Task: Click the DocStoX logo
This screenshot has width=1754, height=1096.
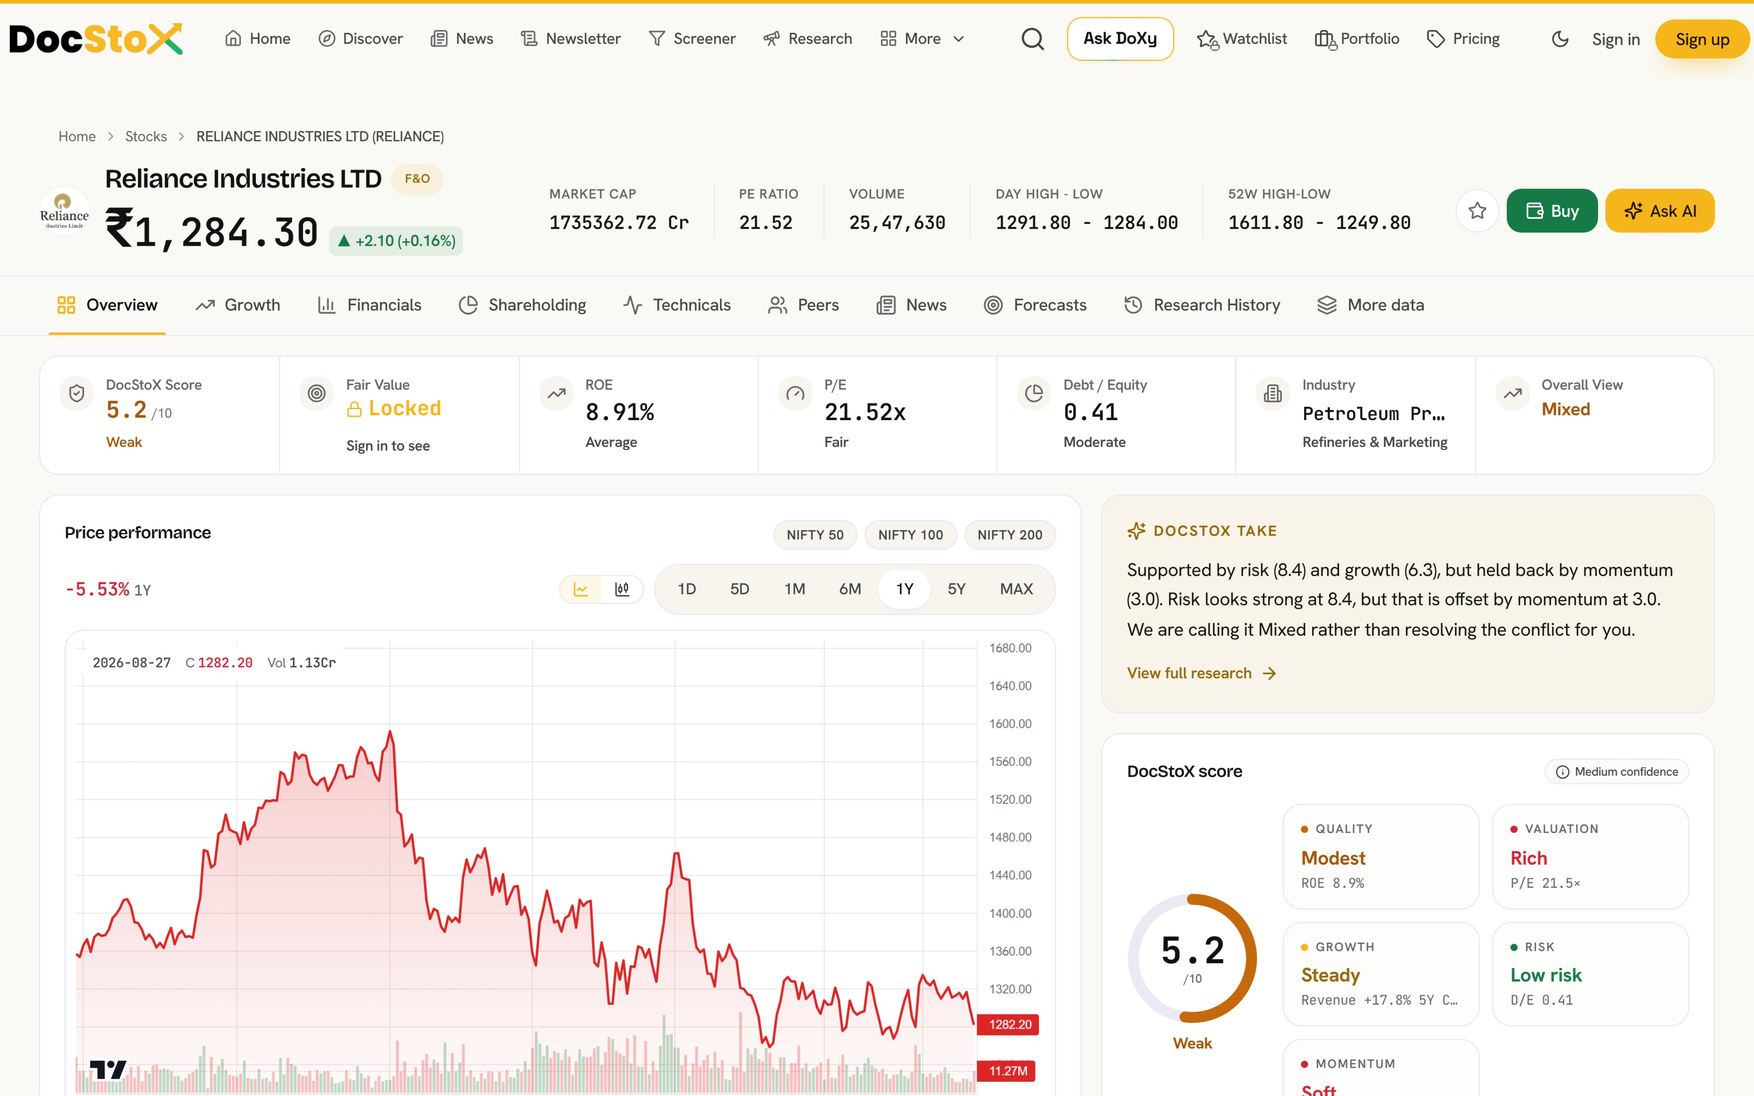Action: [x=95, y=39]
